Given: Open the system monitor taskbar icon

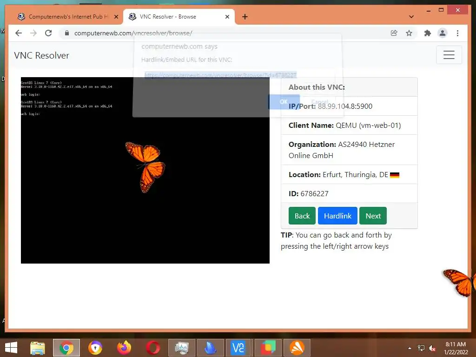Looking at the screenshot, I should 182,348.
